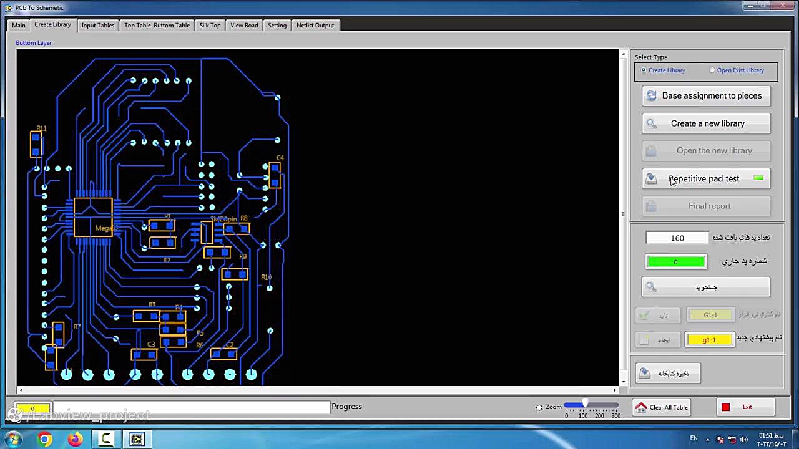
Task: Switch to the Input Tables tab
Action: [x=97, y=26]
